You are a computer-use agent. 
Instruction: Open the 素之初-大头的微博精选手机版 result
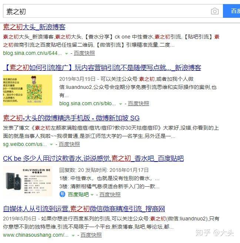click(x=71, y=118)
